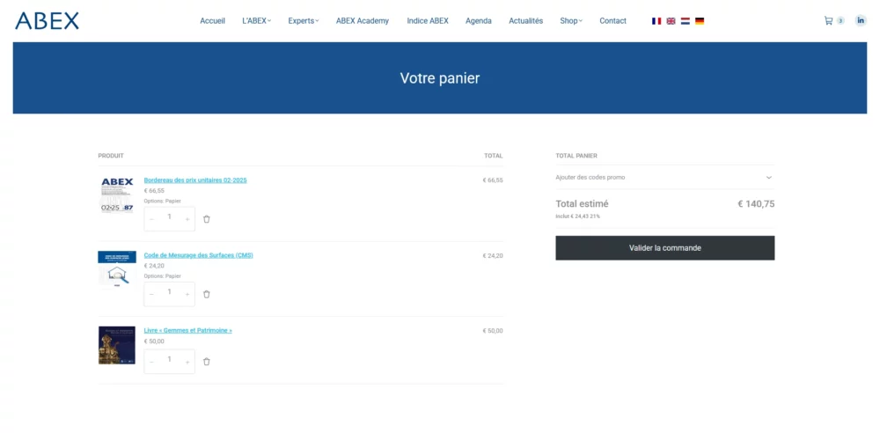Remove Bordereau des prix unitaires with trash icon
The width and height of the screenshot is (880, 440).
click(x=207, y=219)
